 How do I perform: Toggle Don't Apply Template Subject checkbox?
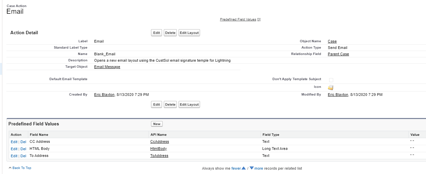coord(331,80)
